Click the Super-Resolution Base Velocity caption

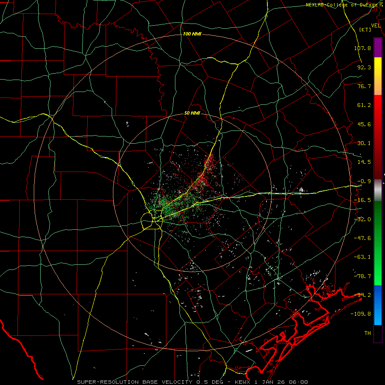192,382
